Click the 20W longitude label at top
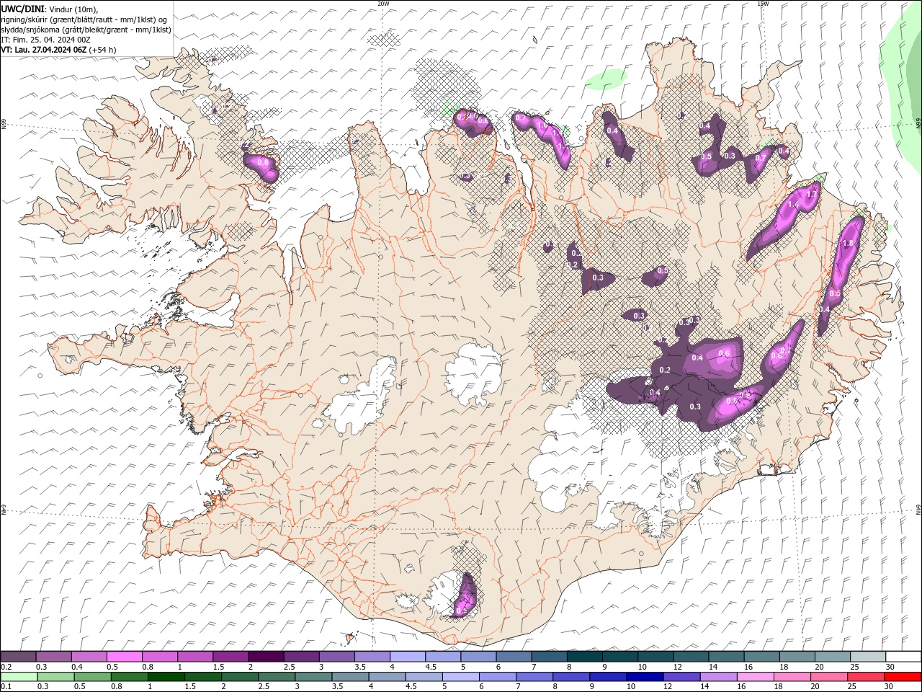Image resolution: width=922 pixels, height=692 pixels. (x=384, y=4)
